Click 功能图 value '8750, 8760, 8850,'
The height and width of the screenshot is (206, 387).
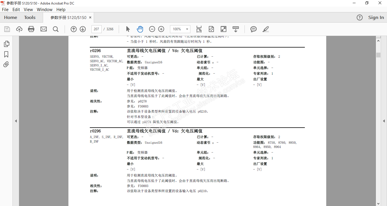(282, 143)
